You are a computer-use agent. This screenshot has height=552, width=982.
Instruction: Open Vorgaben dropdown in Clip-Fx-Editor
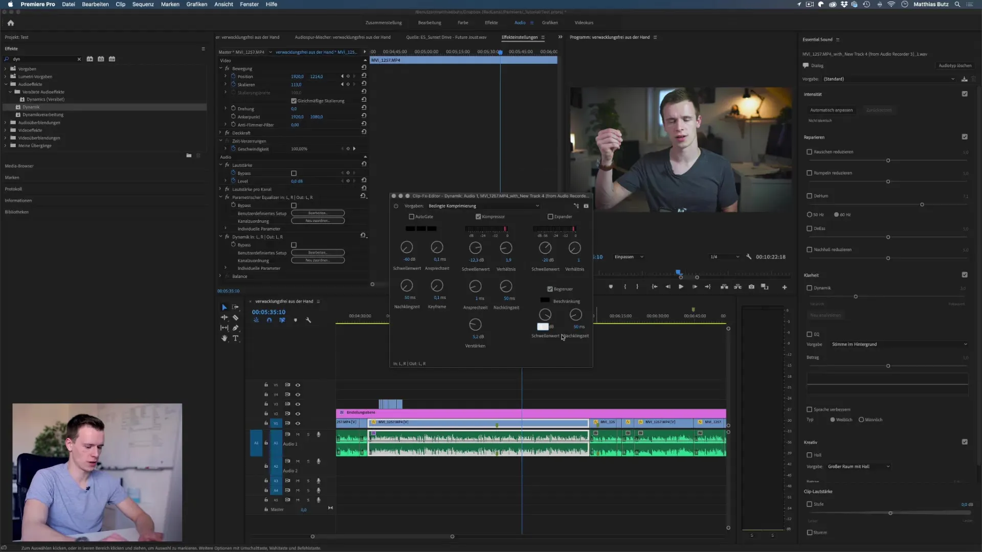click(x=483, y=206)
